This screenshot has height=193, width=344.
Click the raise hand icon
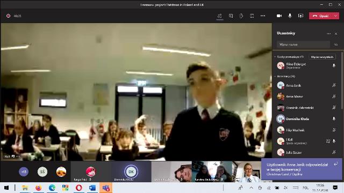241,16
